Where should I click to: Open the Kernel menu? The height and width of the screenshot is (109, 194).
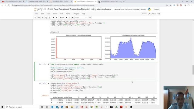tap(68, 14)
